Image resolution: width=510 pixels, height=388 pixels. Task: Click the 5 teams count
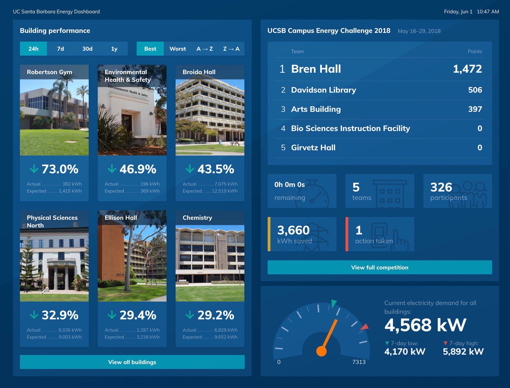click(356, 187)
